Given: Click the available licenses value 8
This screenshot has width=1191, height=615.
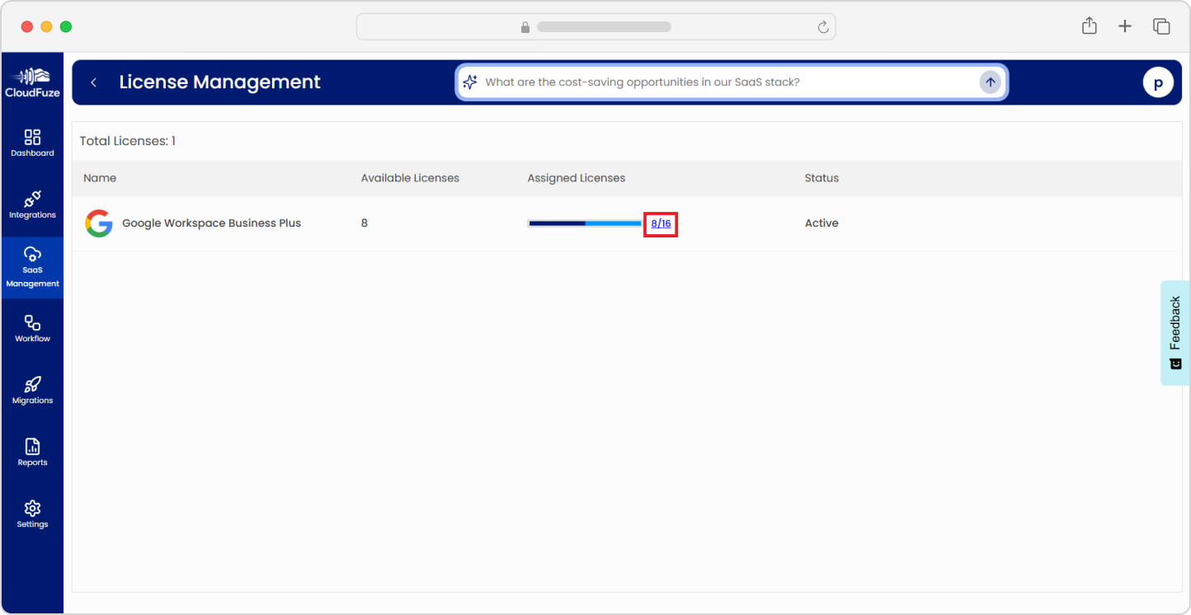Looking at the screenshot, I should (x=365, y=223).
